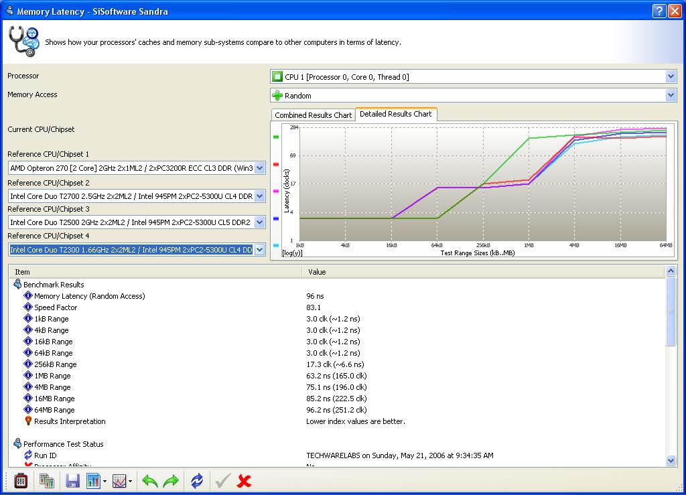The image size is (686, 495).
Task: Click the Results Interpretation tip icon
Action: 28,421
